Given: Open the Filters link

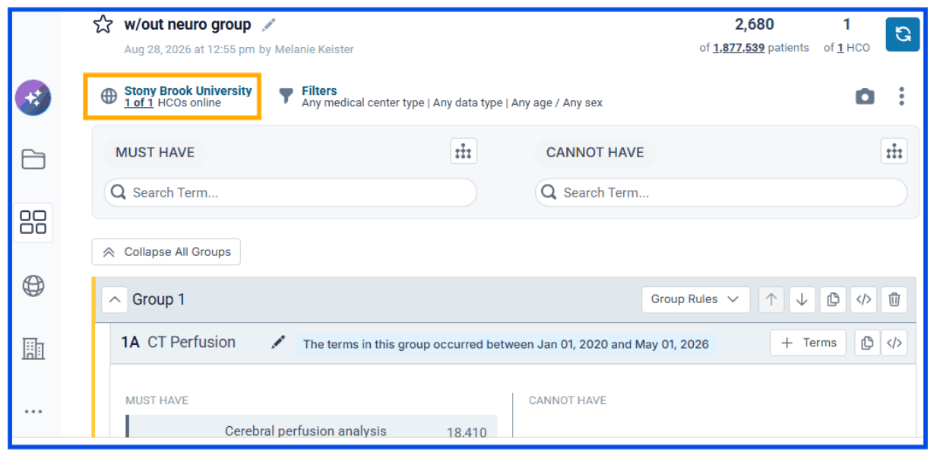Looking at the screenshot, I should 319,90.
